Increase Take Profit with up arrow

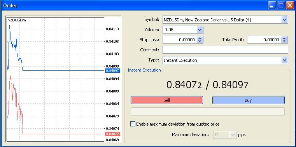tap(284, 38)
